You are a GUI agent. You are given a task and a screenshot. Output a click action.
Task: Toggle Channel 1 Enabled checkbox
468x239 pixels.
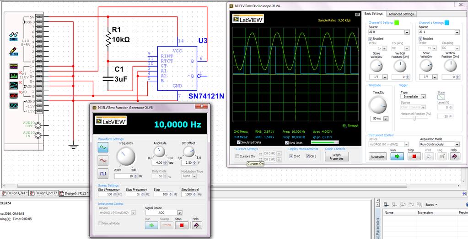420,39
